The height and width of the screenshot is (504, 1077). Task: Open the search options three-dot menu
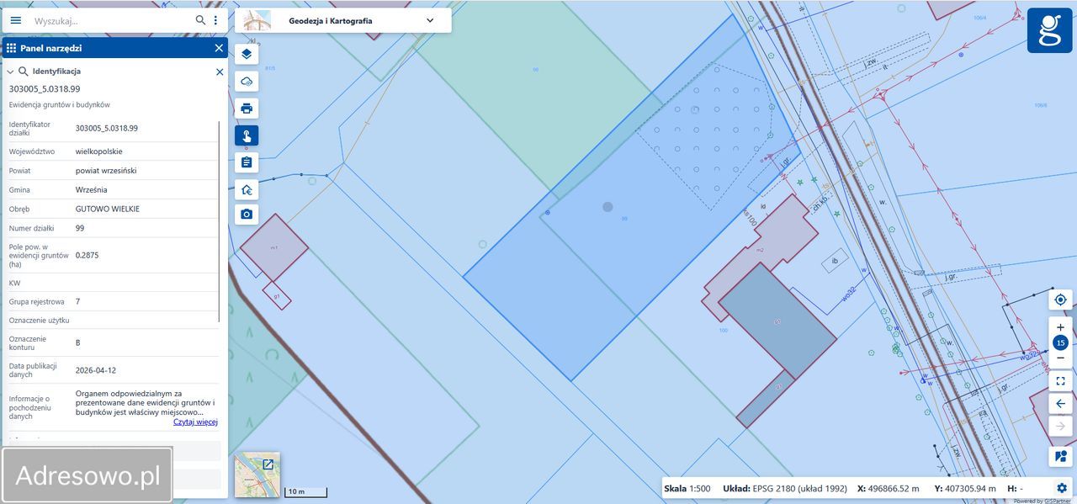215,20
